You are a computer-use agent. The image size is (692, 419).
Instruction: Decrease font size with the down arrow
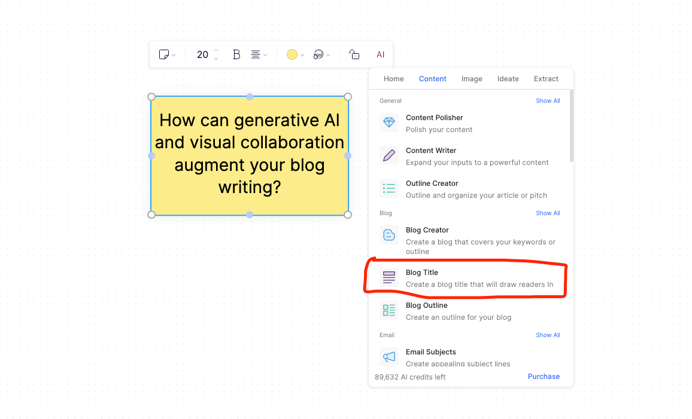[x=216, y=59]
